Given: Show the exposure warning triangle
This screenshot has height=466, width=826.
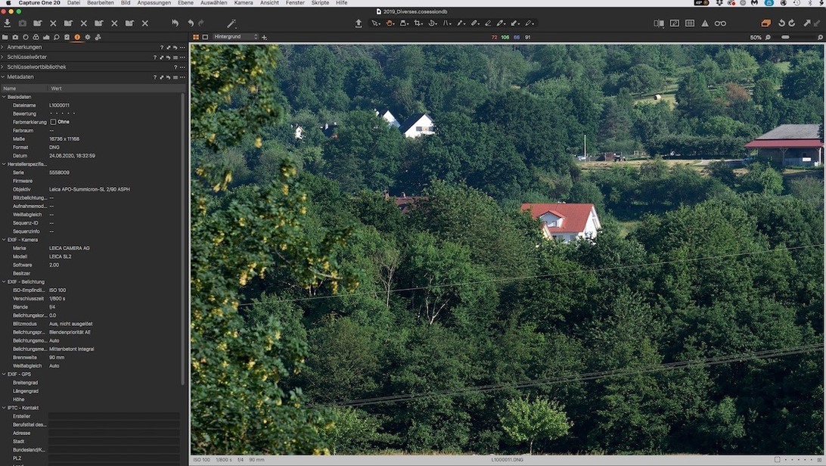Looking at the screenshot, I should click(705, 23).
